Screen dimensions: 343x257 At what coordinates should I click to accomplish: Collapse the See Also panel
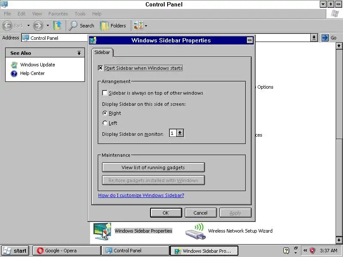coord(79,53)
